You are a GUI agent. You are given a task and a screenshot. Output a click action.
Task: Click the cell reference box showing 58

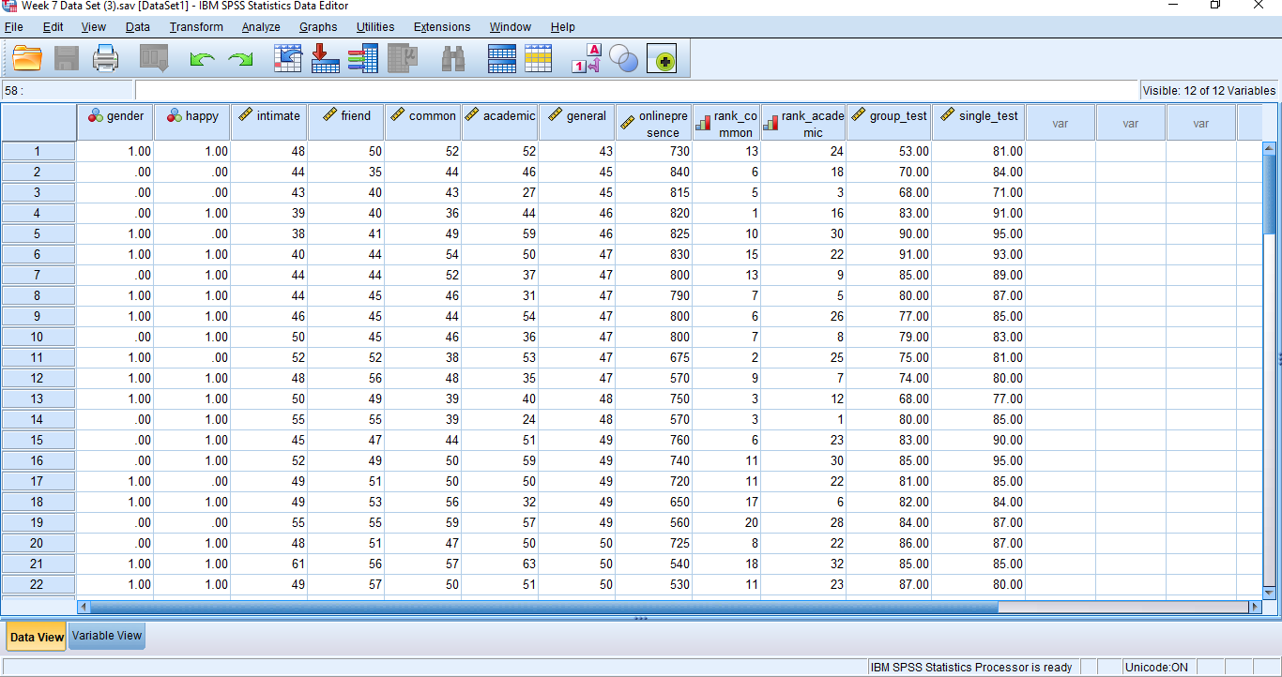point(68,91)
